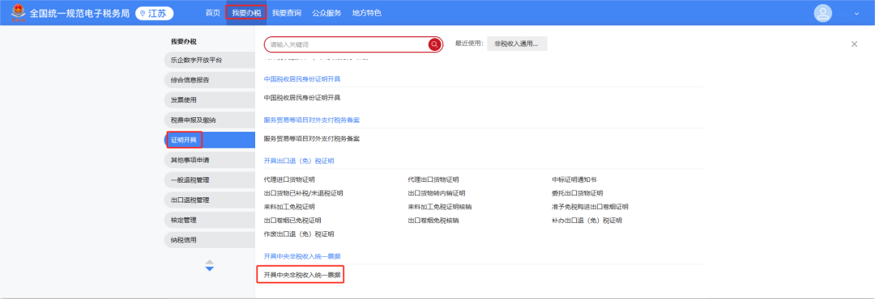This screenshot has width=875, height=299.
Task: Expand the account dropdown chevron
Action: pyautogui.click(x=856, y=14)
